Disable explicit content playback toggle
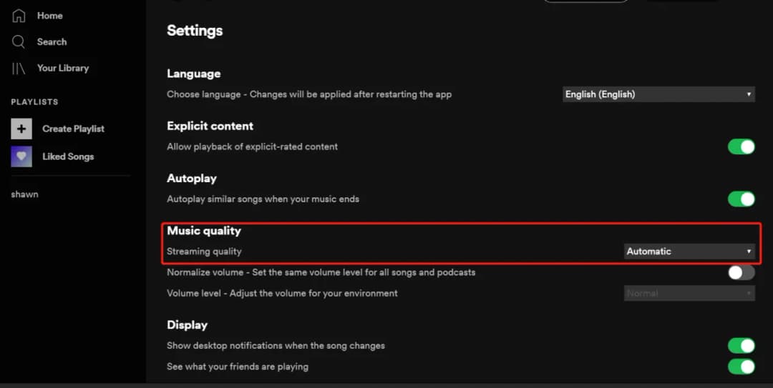Image resolution: width=773 pixels, height=388 pixels. 741,146
